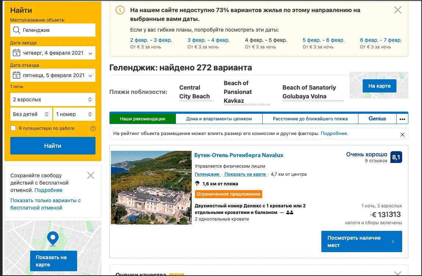The height and width of the screenshot is (276, 422).
Task: Click the price '€ 131313'
Action: click(386, 215)
